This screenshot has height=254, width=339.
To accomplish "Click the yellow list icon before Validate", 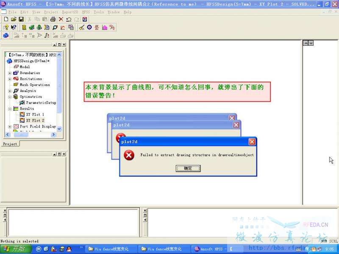I will [24, 28].
